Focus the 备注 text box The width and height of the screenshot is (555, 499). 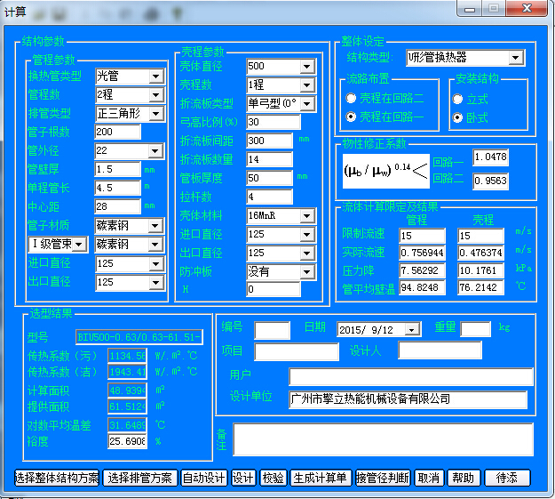click(x=383, y=439)
